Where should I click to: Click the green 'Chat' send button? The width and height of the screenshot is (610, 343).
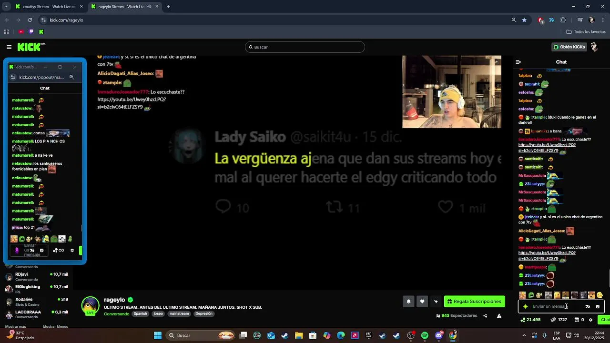[604, 320]
